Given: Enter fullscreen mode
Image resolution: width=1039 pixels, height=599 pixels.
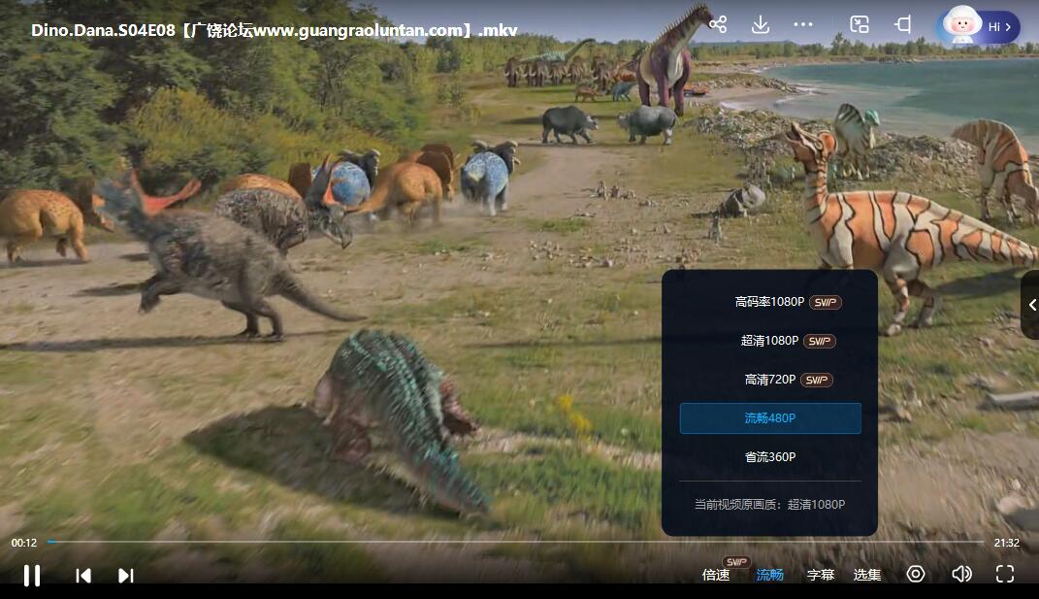Looking at the screenshot, I should pyautogui.click(x=1005, y=574).
